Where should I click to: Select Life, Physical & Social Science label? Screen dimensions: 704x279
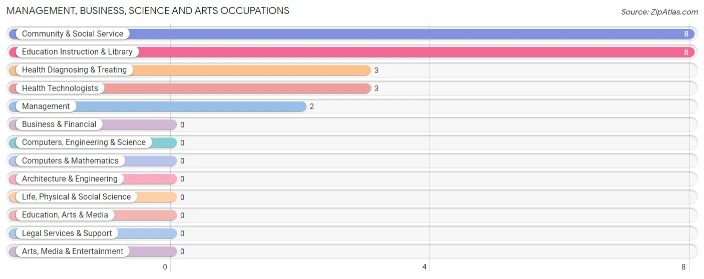[x=76, y=197]
